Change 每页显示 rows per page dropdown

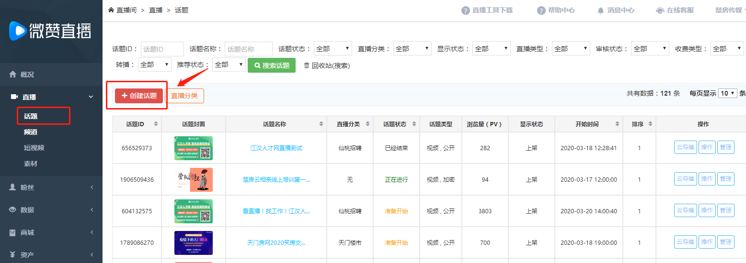pyautogui.click(x=727, y=93)
